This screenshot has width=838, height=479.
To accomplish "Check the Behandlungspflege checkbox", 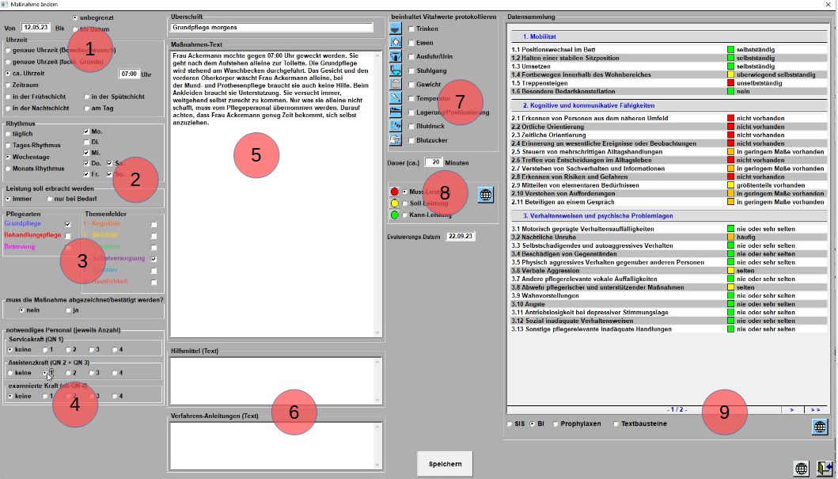I will point(67,235).
